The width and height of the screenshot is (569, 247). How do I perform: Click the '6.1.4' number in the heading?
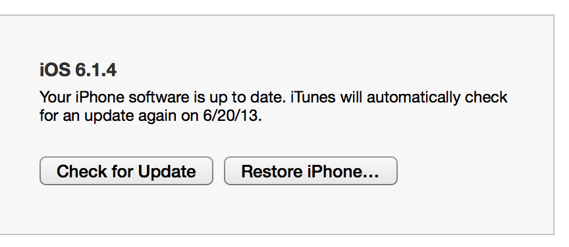[95, 70]
